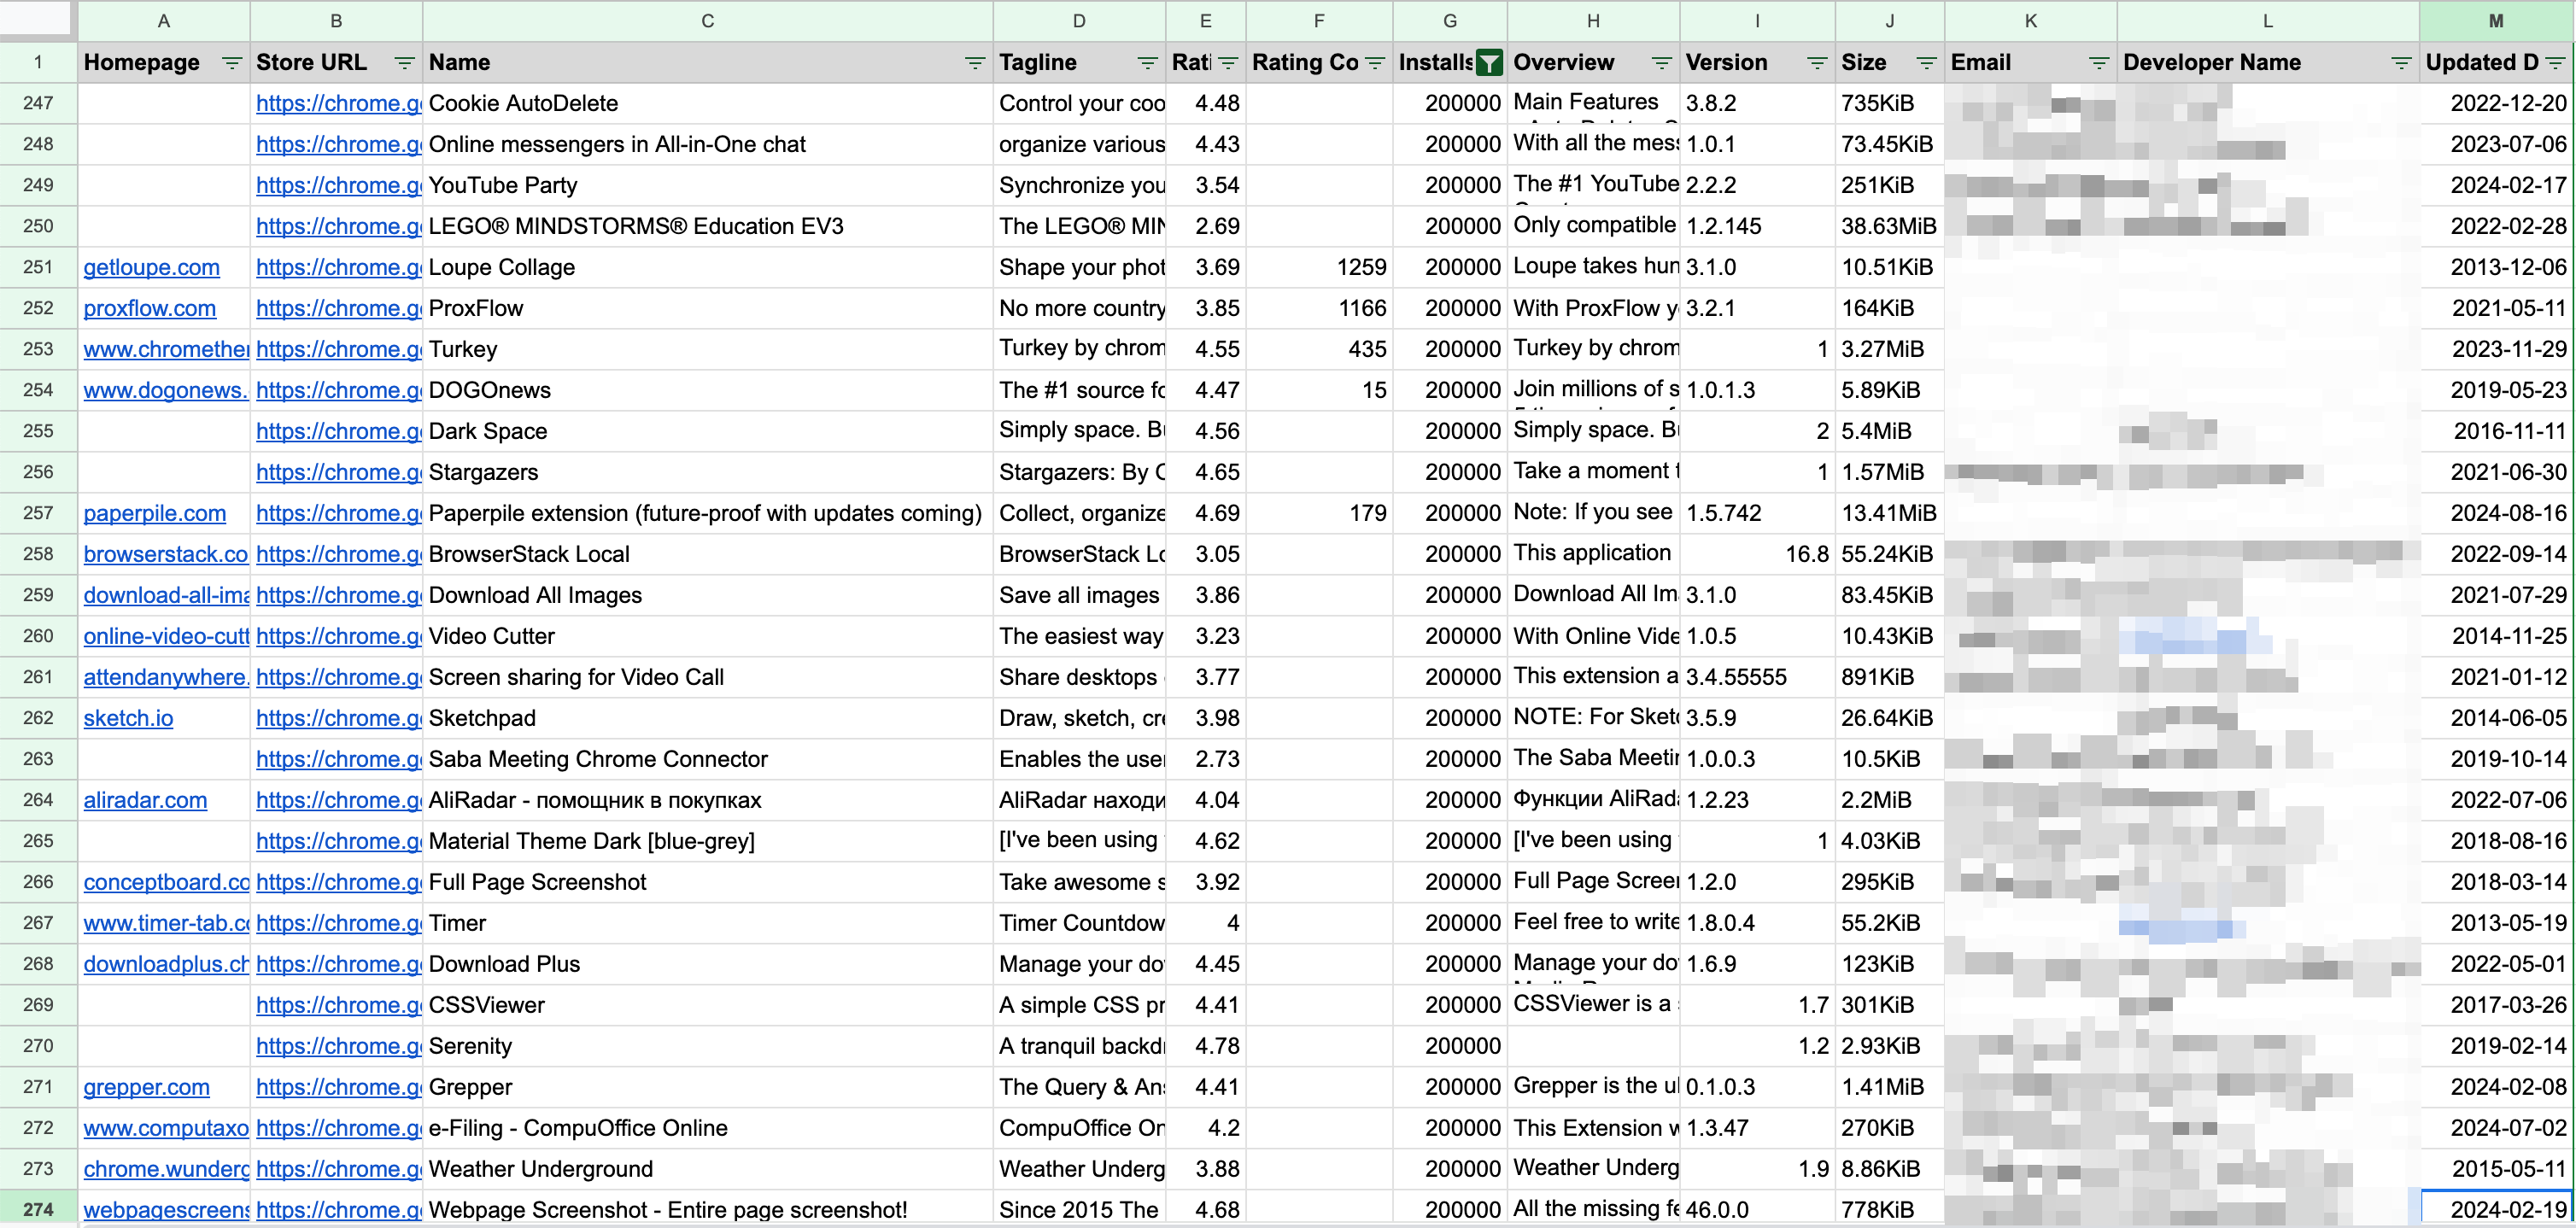Viewport: 2576px width, 1228px height.
Task: Open the Chrome store URL for Cookie AutoDelete
Action: (337, 103)
